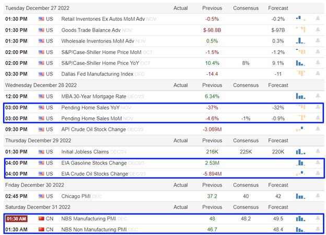Click Forecast column header in Thursday section
326x235 pixels.
[278, 140]
